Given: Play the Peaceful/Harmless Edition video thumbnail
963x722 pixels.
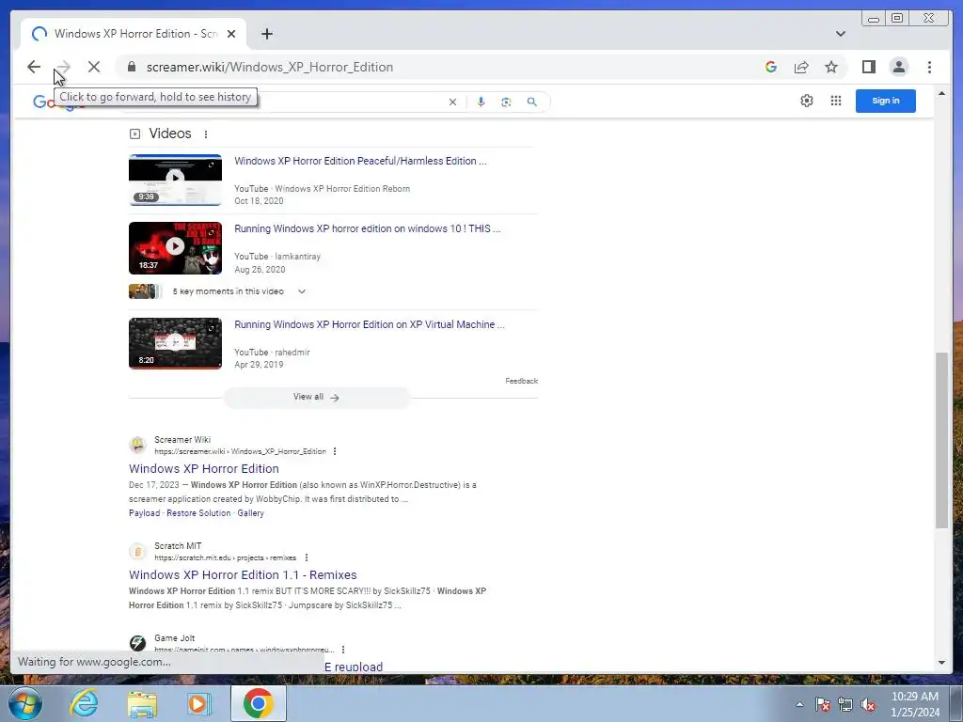Looking at the screenshot, I should tap(175, 180).
